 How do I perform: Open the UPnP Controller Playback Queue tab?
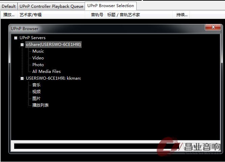coord(51,6)
